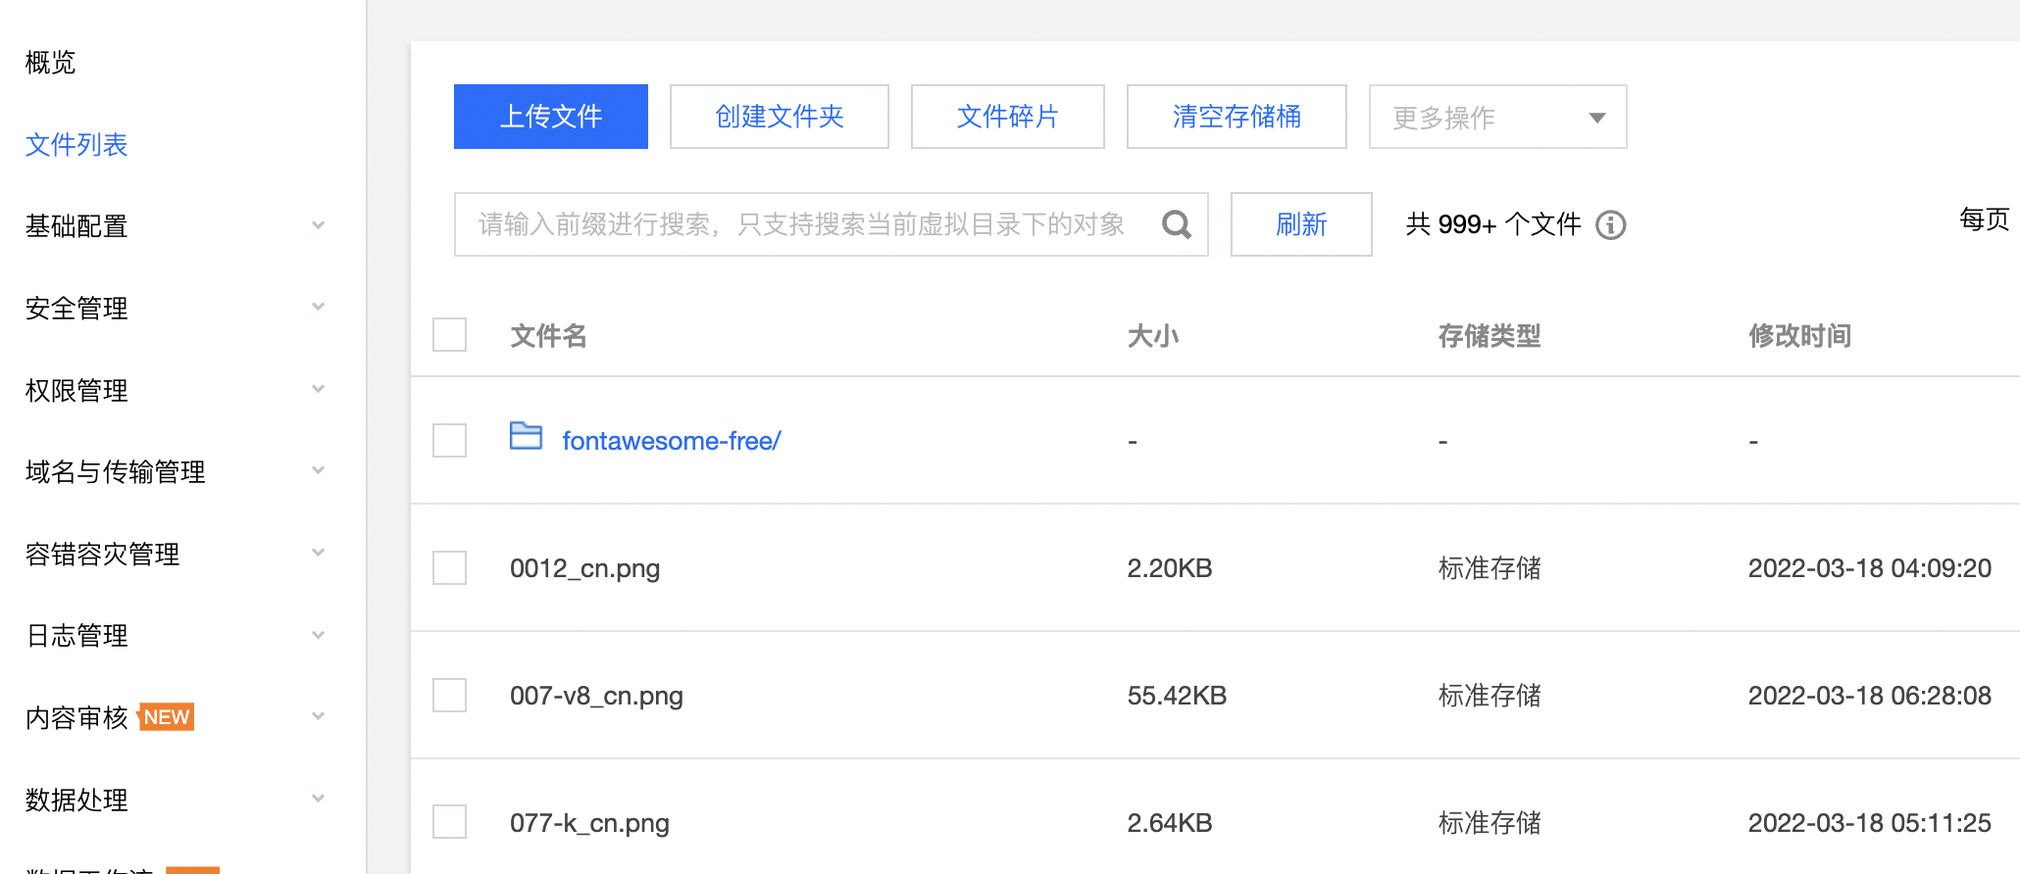Click the 2022-03-18 06:28:08 timestamp
This screenshot has width=2020, height=874.
[x=1870, y=696]
